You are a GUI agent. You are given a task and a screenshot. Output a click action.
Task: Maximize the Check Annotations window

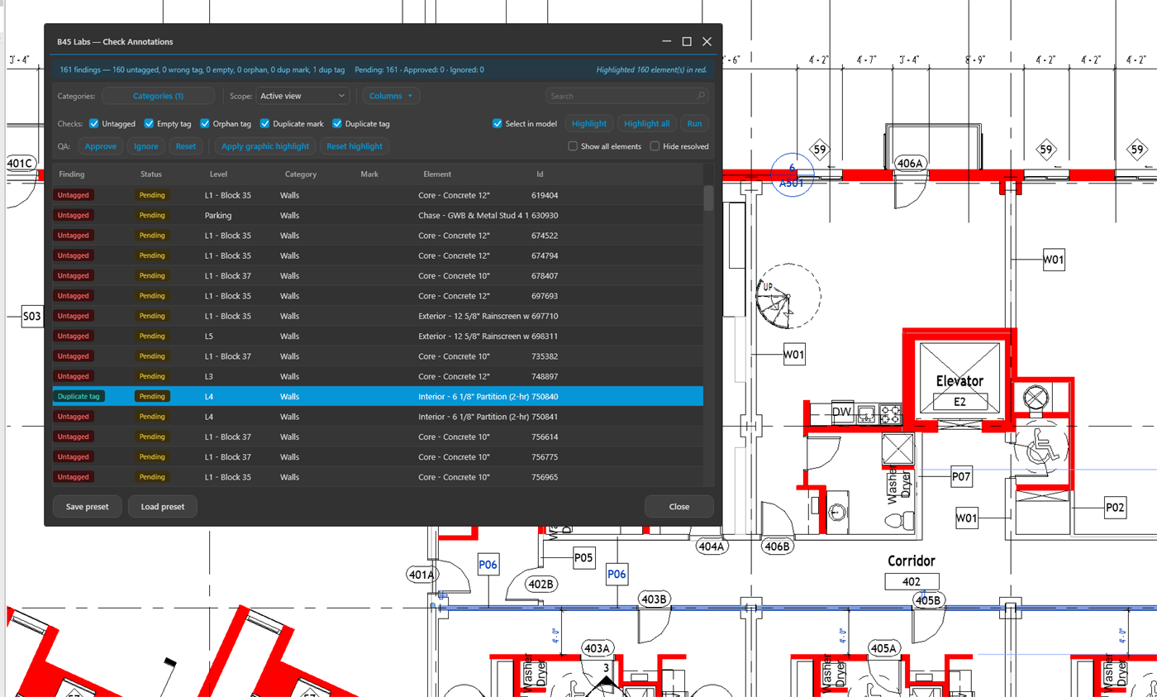[686, 41]
